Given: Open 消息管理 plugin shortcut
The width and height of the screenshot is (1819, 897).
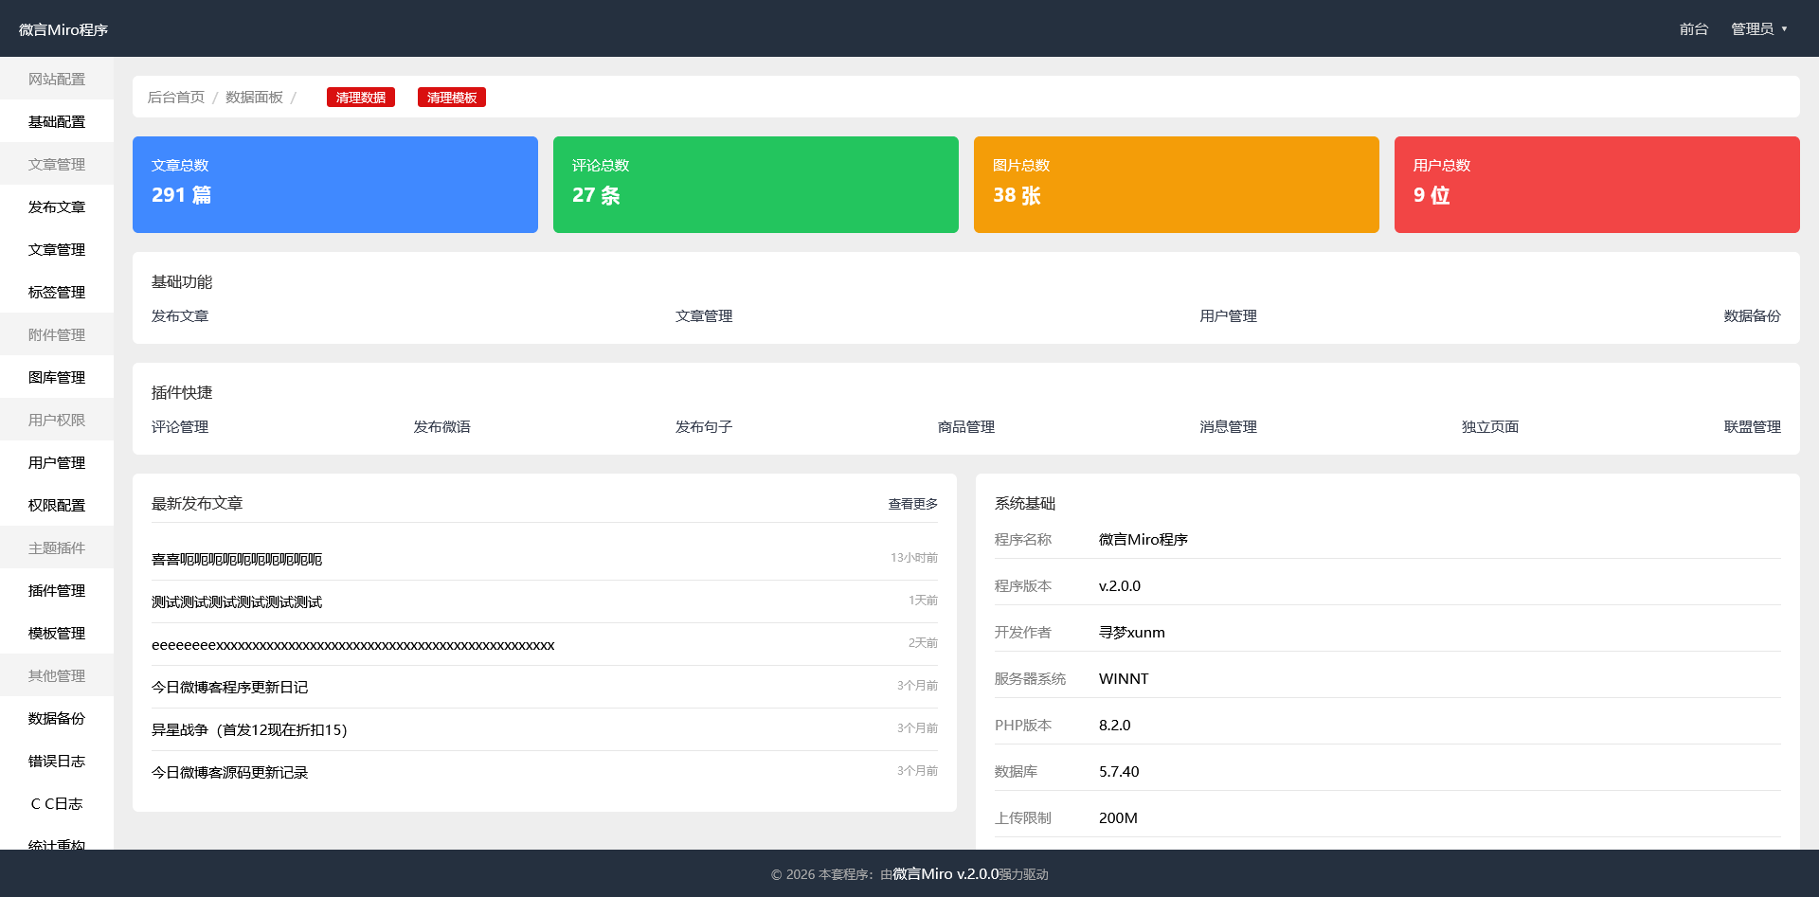Looking at the screenshot, I should tap(1228, 426).
